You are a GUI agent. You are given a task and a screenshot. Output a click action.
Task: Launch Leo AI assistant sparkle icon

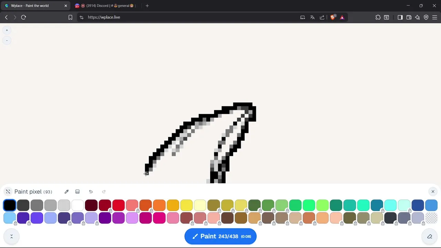tap(417, 17)
